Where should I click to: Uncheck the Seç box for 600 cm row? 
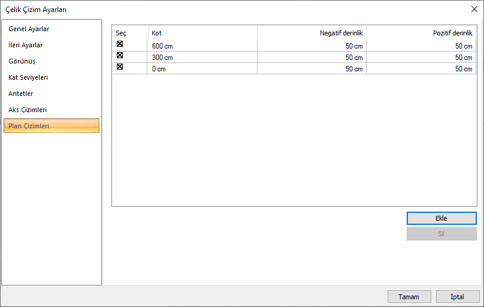(x=120, y=44)
